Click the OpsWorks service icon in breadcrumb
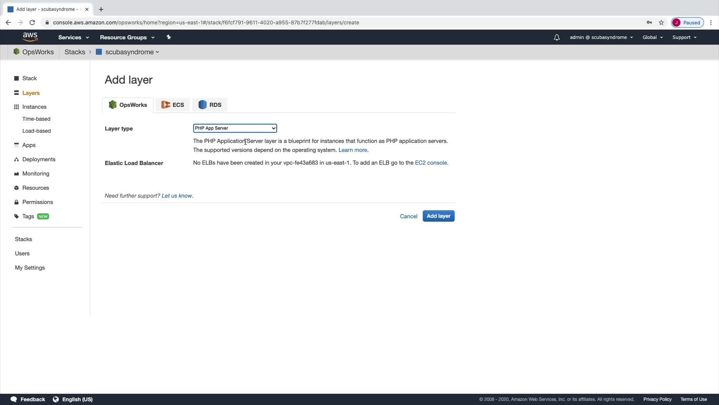 [16, 52]
